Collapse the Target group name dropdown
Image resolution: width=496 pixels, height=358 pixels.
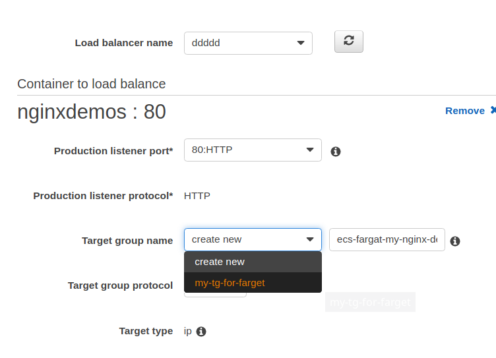pyautogui.click(x=253, y=239)
